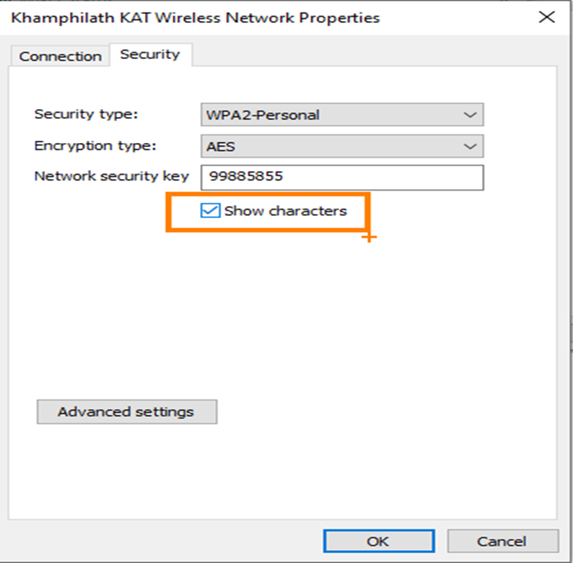
Task: Click the AES value text
Action: click(x=221, y=147)
